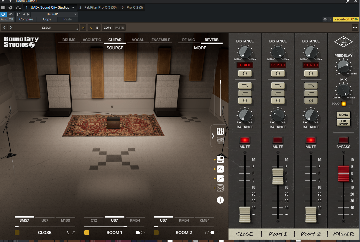Toggle the MONO button

343,115
